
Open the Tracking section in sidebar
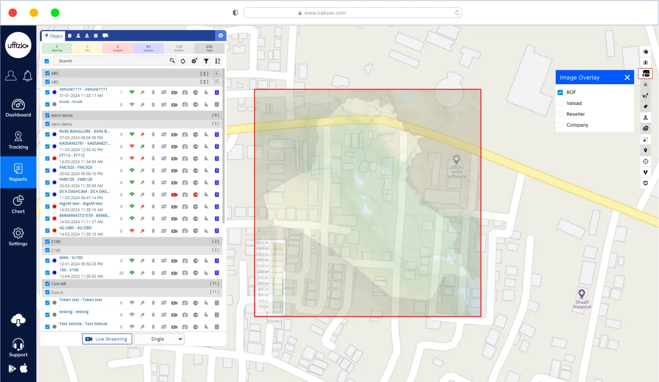(x=18, y=140)
